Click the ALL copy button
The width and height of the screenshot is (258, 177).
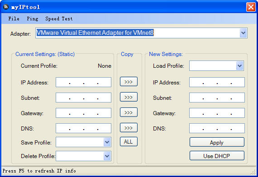click(129, 142)
